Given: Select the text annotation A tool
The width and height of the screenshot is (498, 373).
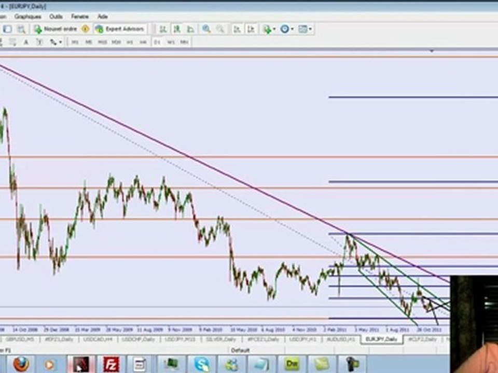Looking at the screenshot, I should pos(26,42).
